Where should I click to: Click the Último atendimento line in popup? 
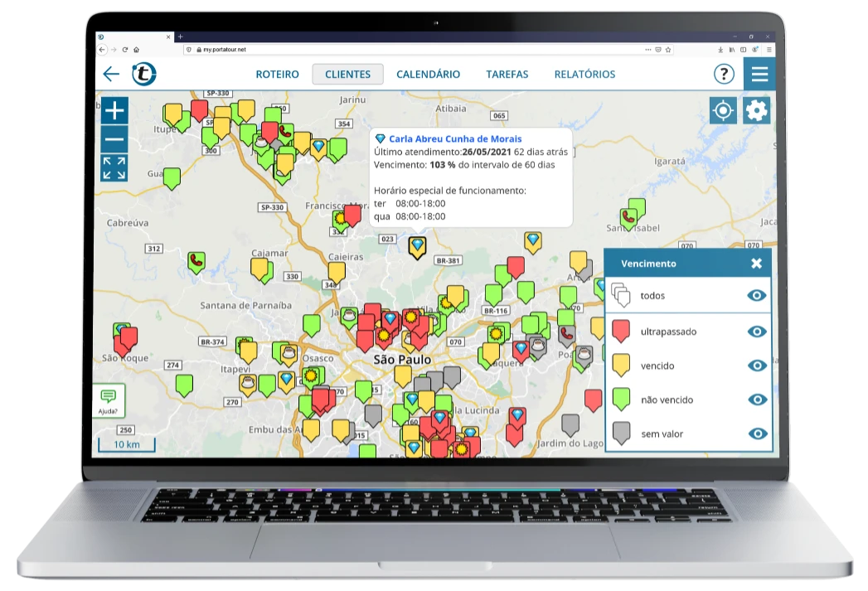click(471, 152)
